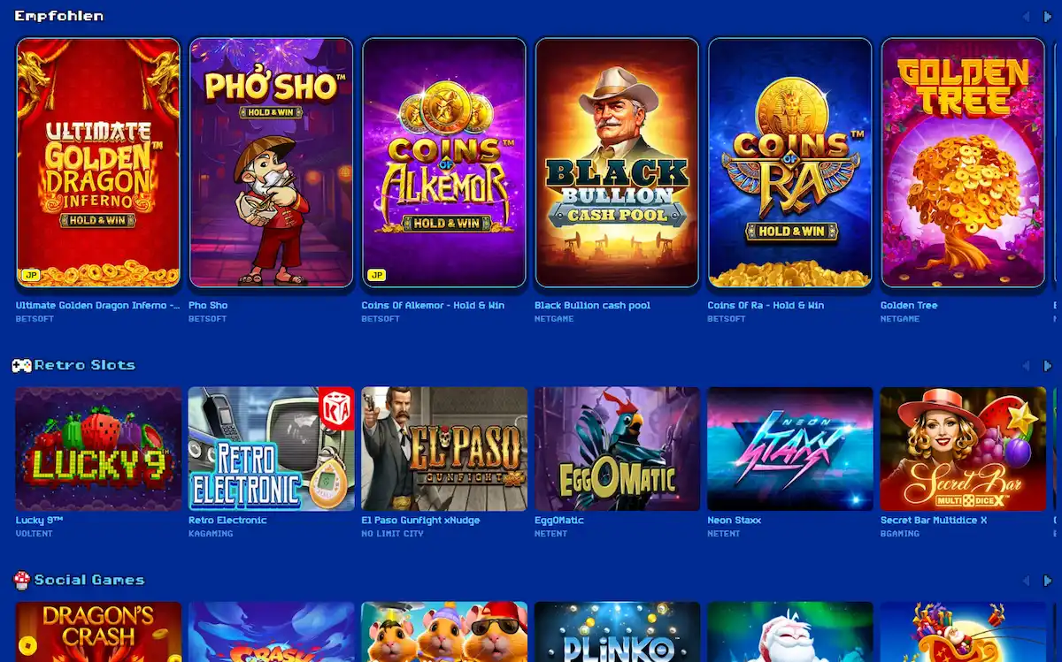The image size is (1062, 662).
Task: Click the JP badge on Coins of Alkemor
Action: [374, 276]
